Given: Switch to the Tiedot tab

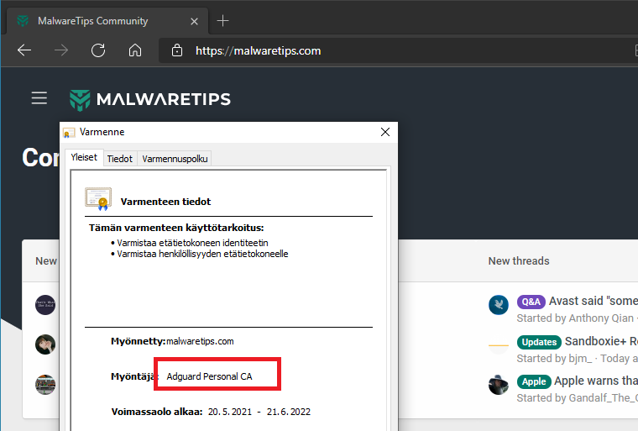Looking at the screenshot, I should click(119, 159).
